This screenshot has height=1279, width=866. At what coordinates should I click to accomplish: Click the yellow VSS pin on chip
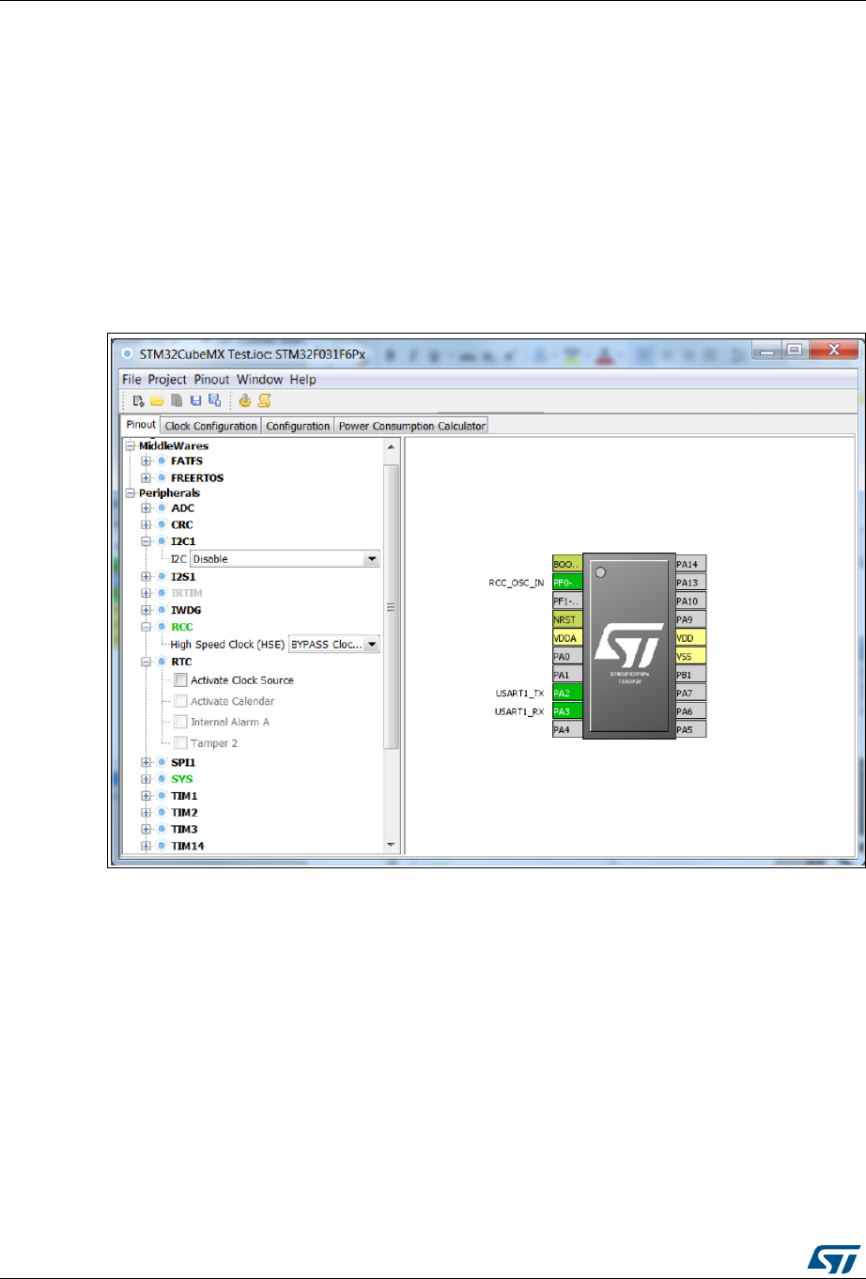690,656
